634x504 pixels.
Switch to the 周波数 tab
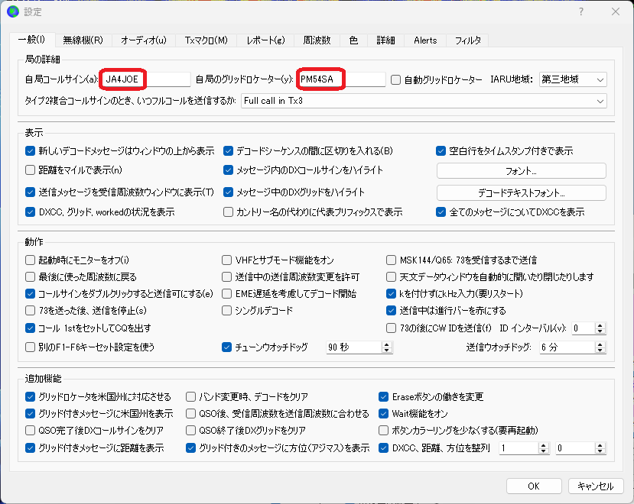[317, 40]
